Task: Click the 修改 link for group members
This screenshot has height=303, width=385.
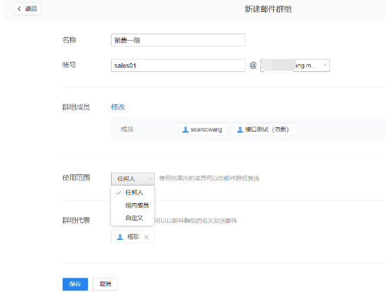Action: [x=118, y=107]
